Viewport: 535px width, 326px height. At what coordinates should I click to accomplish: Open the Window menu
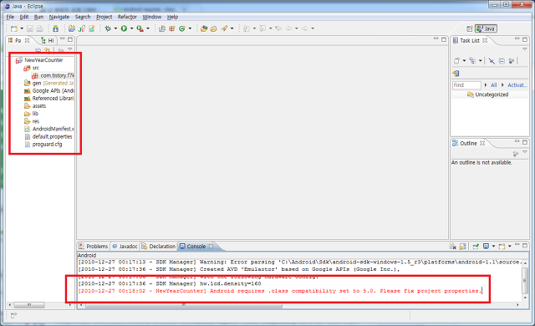(x=152, y=17)
